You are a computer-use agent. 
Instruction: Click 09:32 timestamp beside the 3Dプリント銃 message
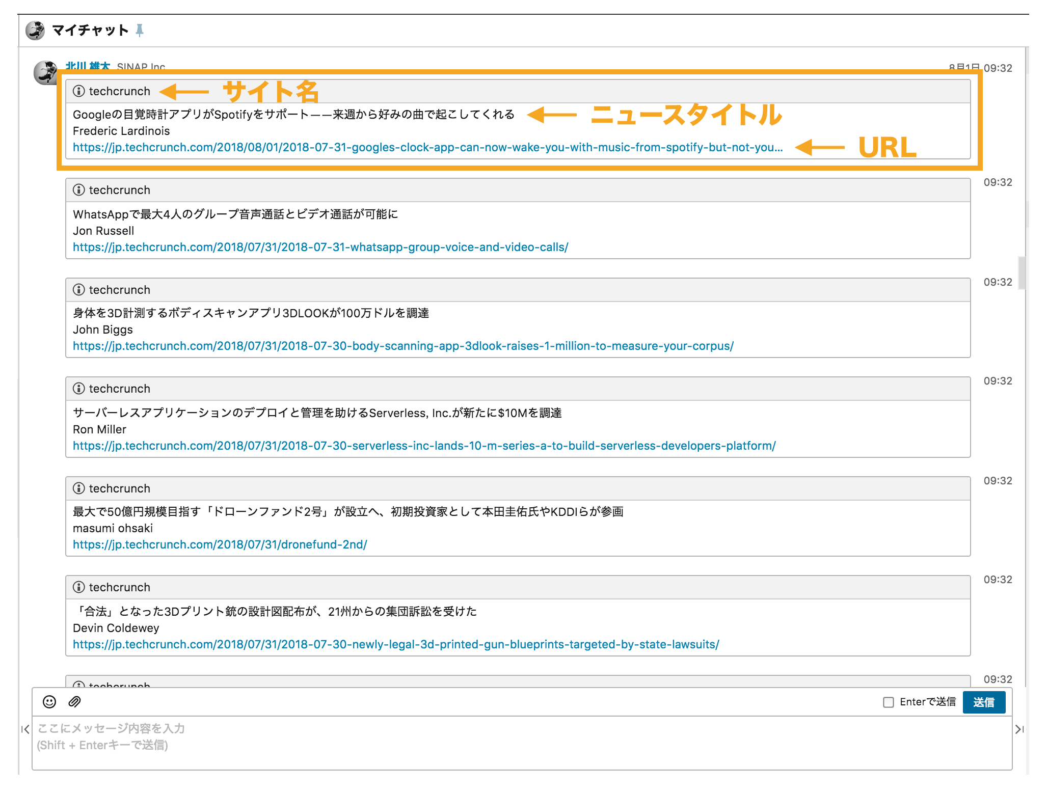point(998,580)
